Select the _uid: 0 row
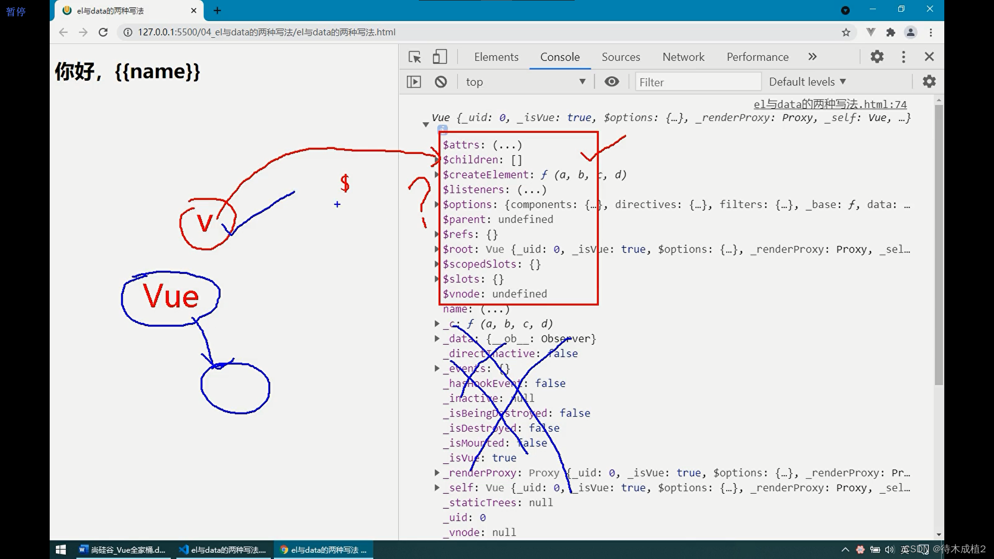The width and height of the screenshot is (994, 559). pyautogui.click(x=464, y=518)
